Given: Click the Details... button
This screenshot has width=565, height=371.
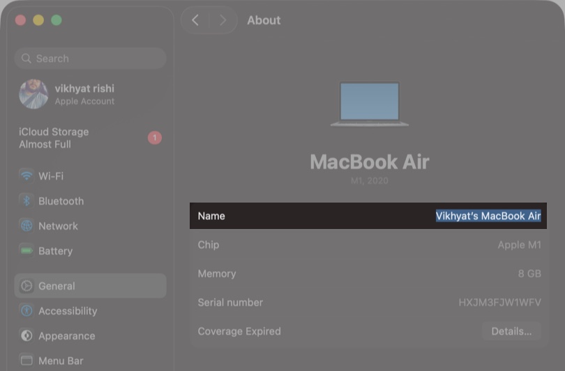Looking at the screenshot, I should (511, 331).
